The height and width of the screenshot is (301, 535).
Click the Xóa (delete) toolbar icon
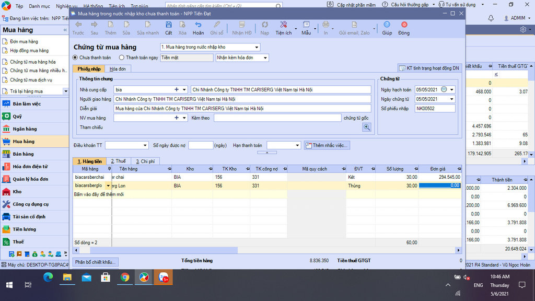click(182, 25)
